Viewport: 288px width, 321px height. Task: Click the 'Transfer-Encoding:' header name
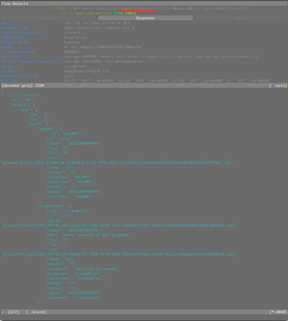tap(21, 32)
